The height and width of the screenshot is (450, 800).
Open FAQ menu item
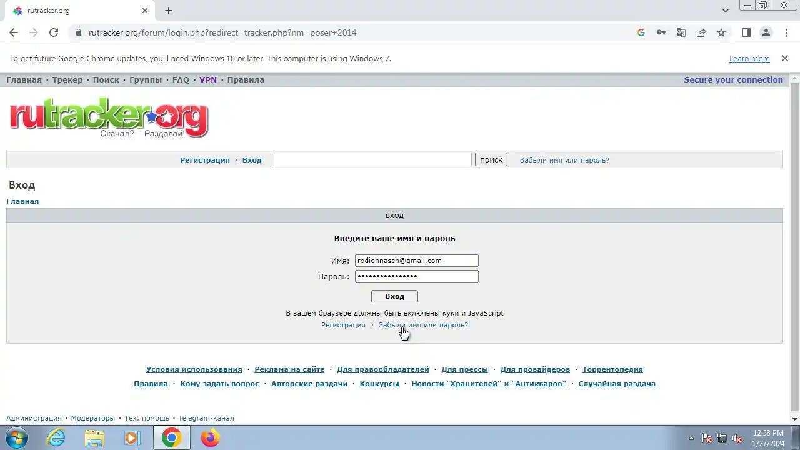point(181,79)
